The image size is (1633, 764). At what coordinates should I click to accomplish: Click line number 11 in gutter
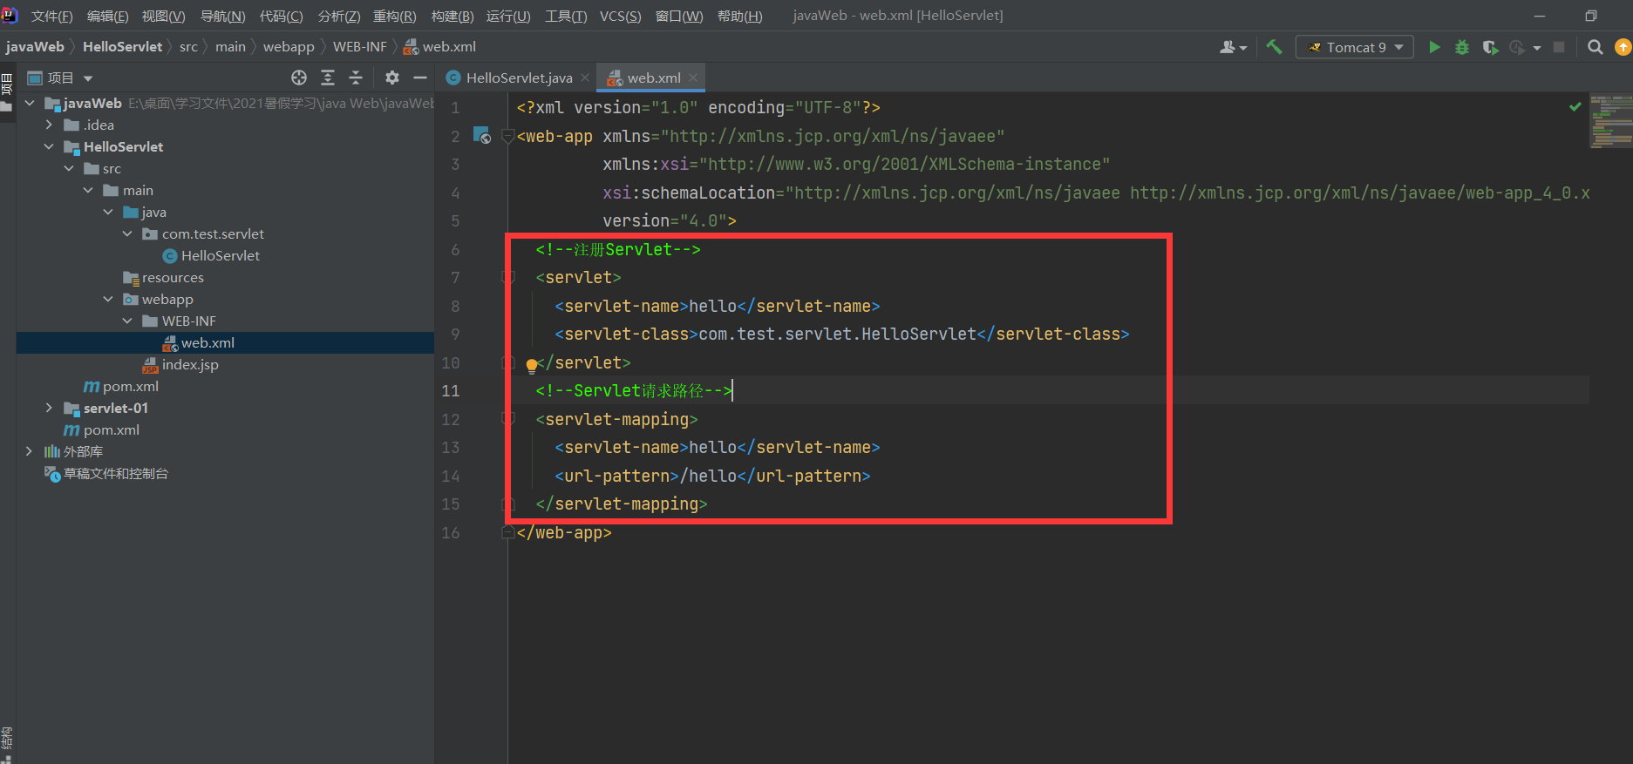[451, 390]
